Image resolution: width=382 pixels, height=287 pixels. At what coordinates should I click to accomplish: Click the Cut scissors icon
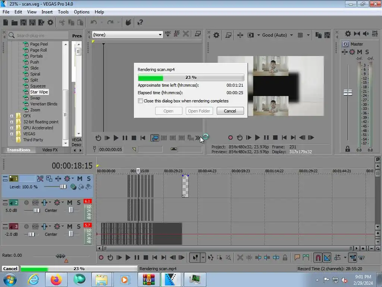tap(62, 23)
